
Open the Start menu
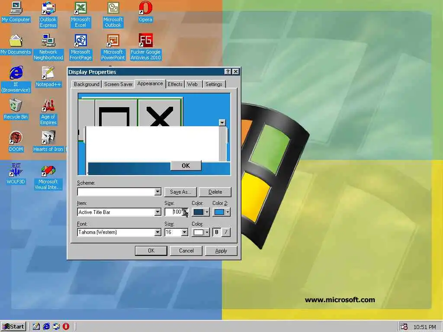13,327
